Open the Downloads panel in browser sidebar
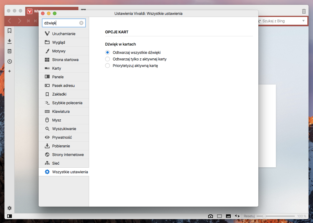This screenshot has width=313, height=223. (x=10, y=41)
